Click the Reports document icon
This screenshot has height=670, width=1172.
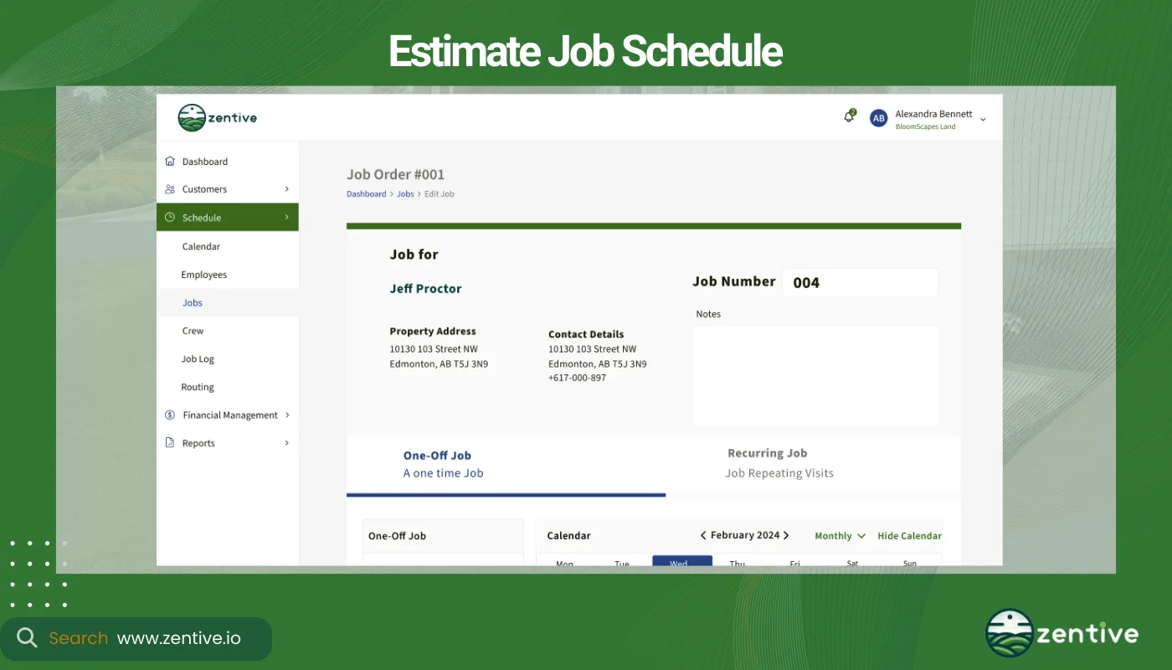tap(170, 442)
